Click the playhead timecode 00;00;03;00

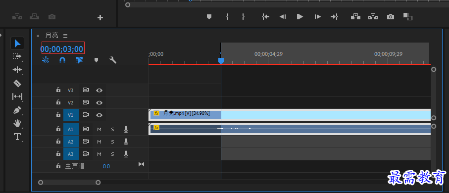(61, 49)
